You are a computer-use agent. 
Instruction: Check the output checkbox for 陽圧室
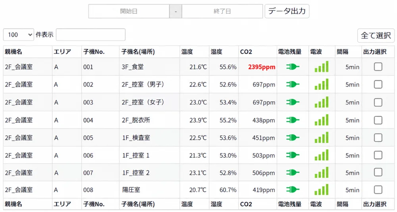click(378, 190)
